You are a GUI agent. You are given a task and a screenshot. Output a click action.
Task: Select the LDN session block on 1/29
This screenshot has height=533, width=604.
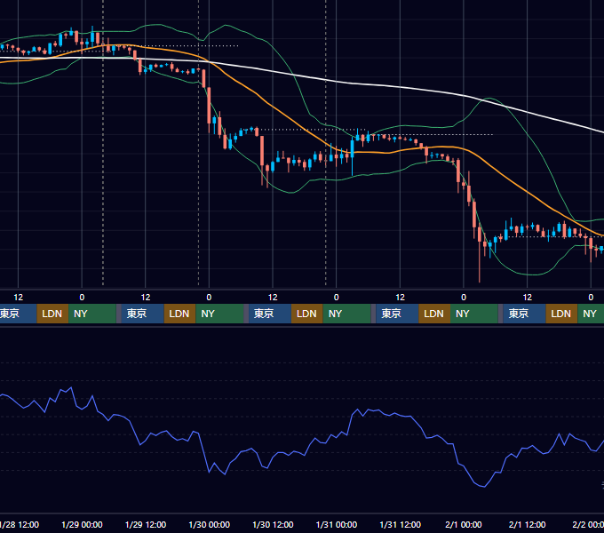[180, 314]
